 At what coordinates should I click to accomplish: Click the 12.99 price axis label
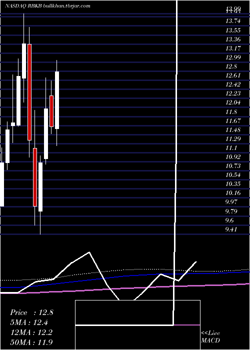(x=233, y=57)
